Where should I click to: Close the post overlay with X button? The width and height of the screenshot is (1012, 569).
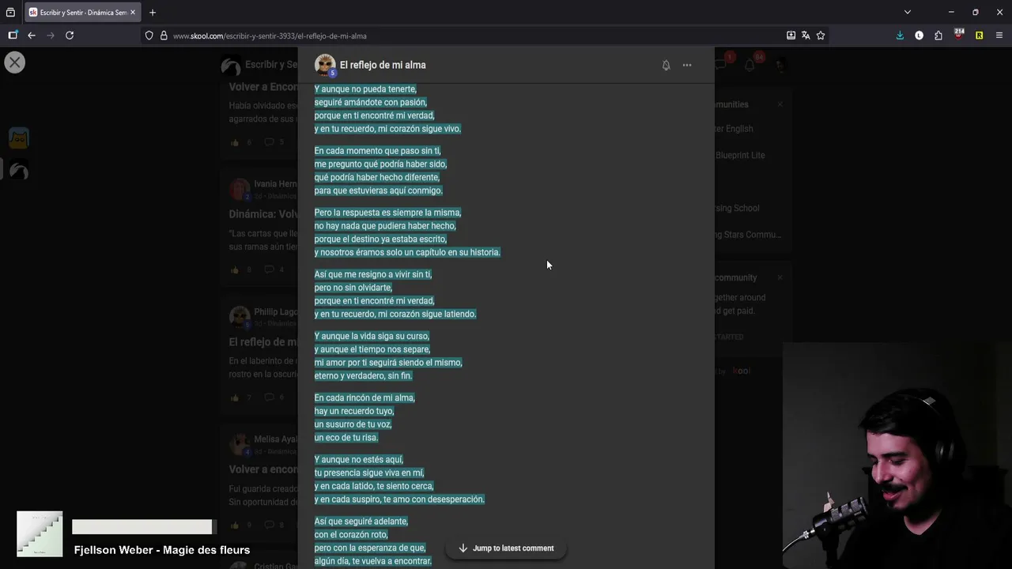(14, 62)
